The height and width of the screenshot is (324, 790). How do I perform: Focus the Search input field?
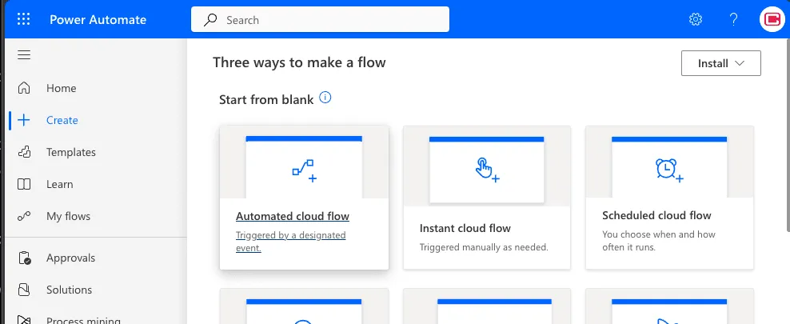click(320, 20)
